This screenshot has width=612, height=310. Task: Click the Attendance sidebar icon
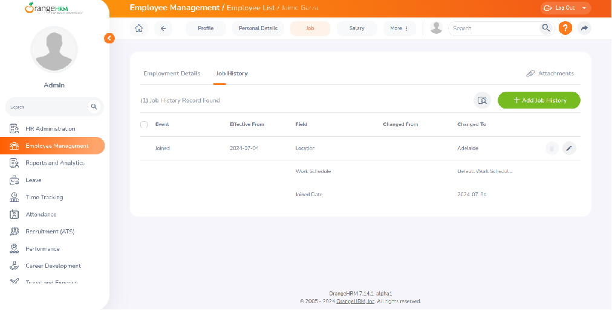pos(14,214)
